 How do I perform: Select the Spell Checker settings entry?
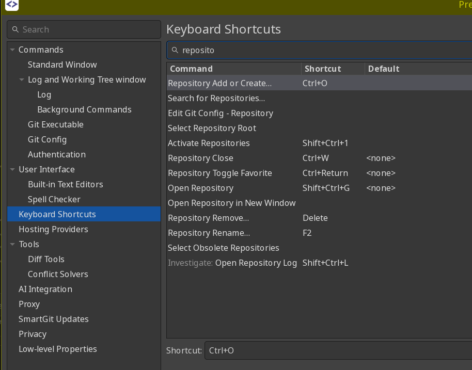[x=54, y=199]
